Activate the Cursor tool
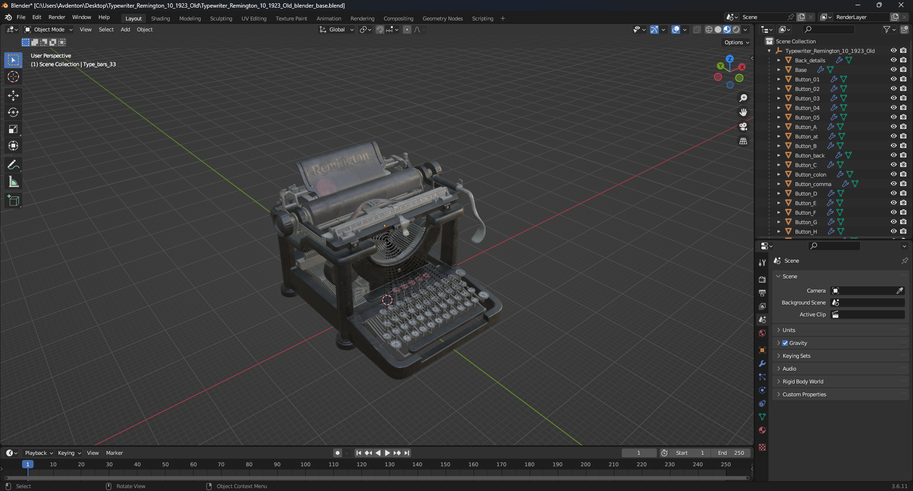913x491 pixels. coord(13,77)
